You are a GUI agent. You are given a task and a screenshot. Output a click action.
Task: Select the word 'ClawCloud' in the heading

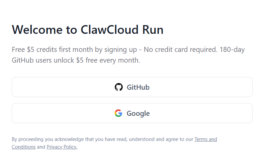(109, 29)
